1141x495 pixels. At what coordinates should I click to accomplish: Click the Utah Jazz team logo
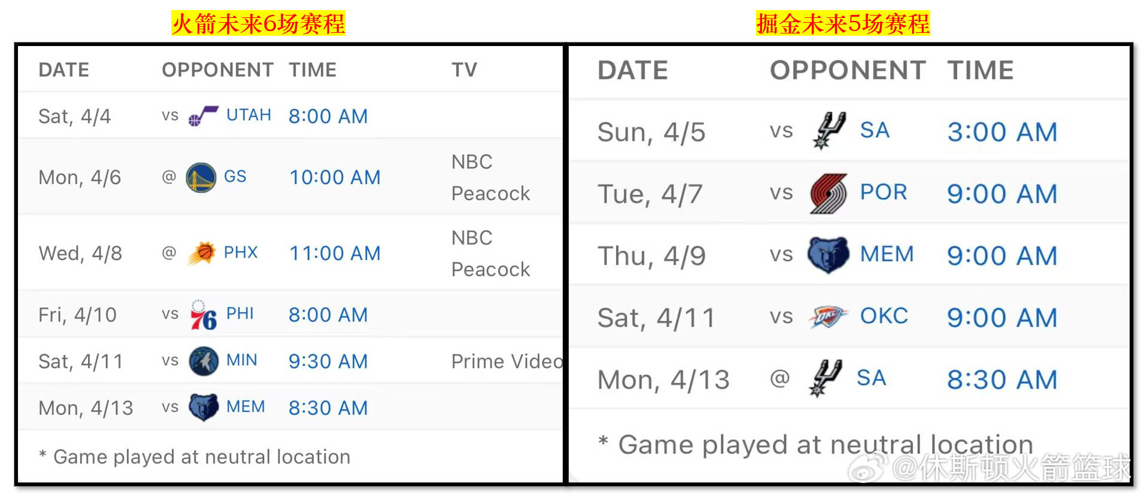[203, 115]
